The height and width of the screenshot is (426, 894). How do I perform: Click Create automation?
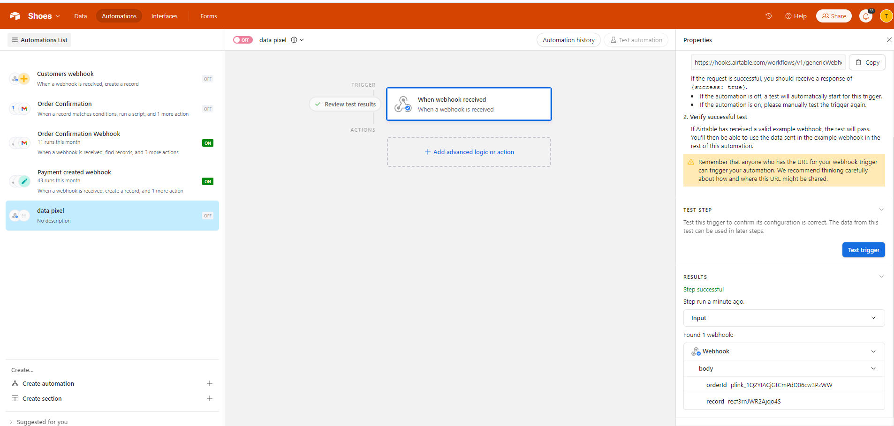(48, 383)
